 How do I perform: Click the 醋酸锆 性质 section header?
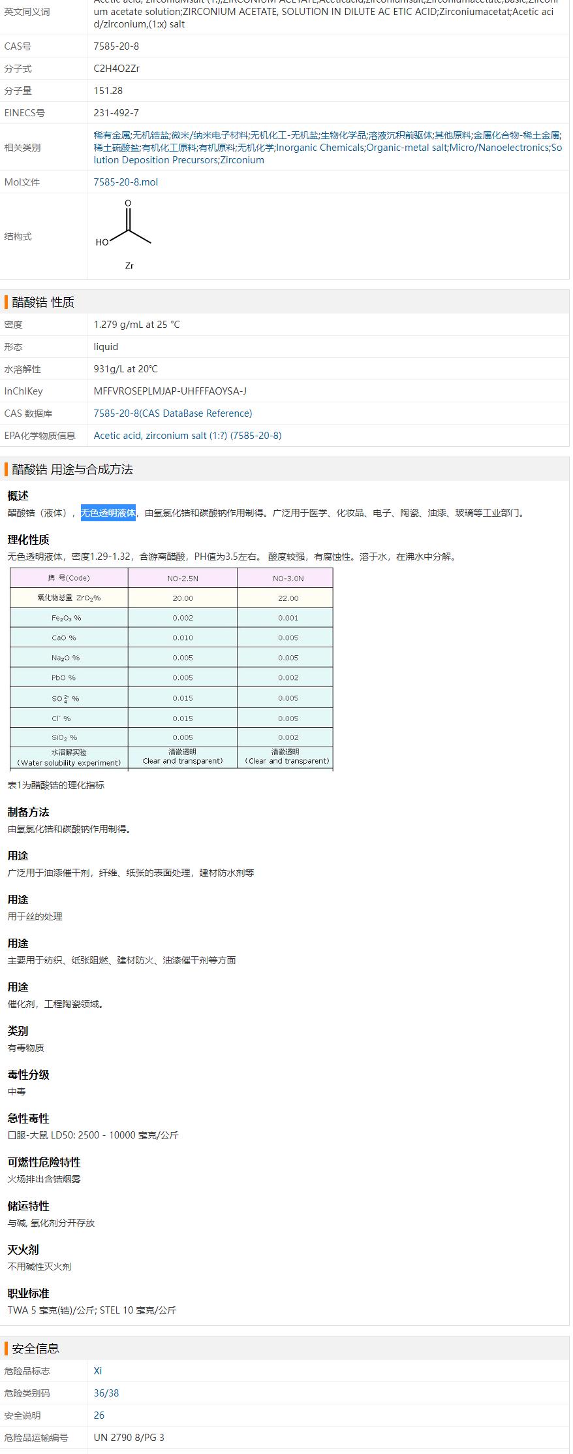pos(43,302)
